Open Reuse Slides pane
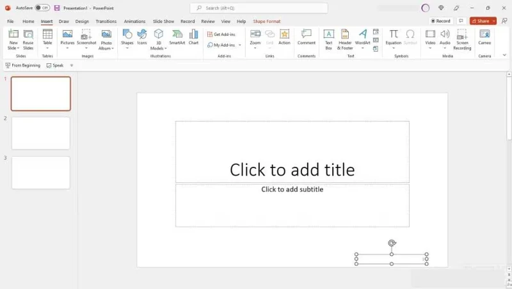Screen dimensions: 512x289 [x=28, y=40]
